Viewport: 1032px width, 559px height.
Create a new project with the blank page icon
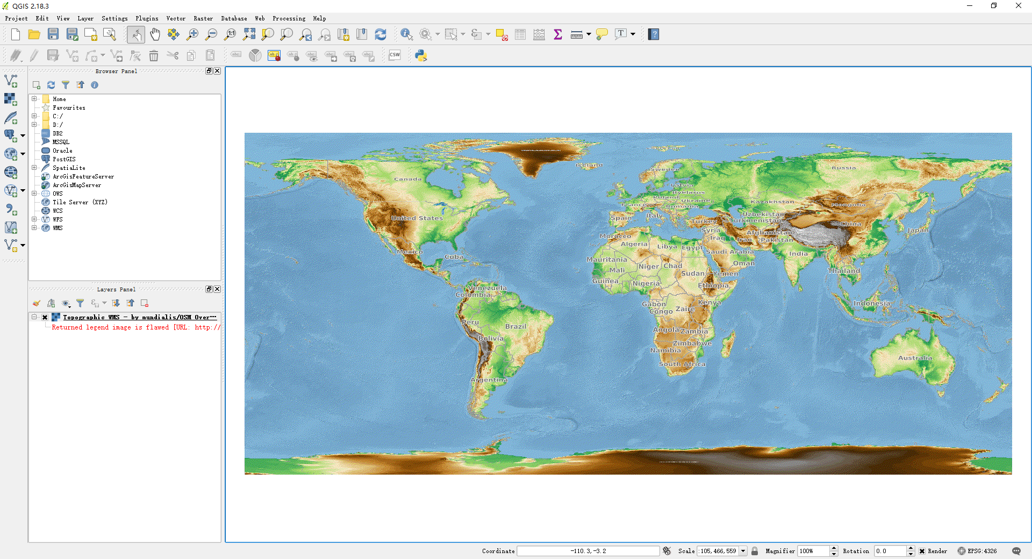coord(15,34)
